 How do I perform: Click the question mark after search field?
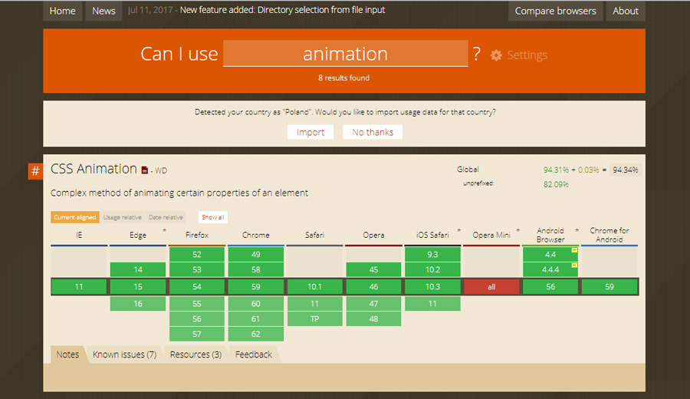[477, 54]
